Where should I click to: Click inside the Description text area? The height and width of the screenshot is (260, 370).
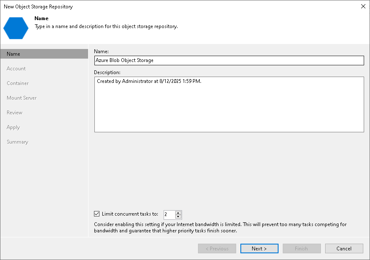[229, 104]
